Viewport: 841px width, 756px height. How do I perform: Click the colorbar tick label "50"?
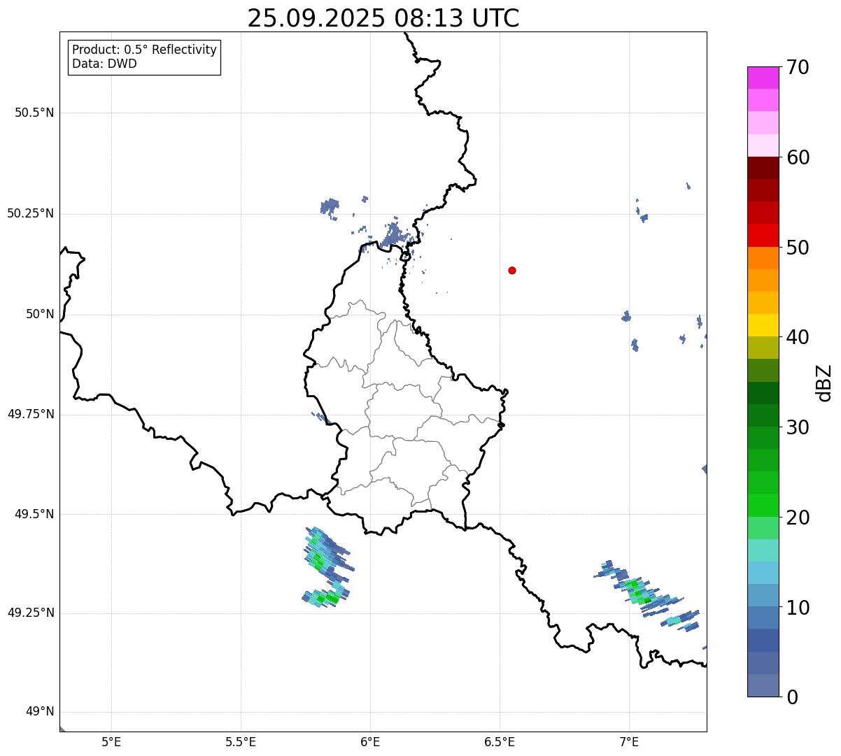click(x=798, y=248)
